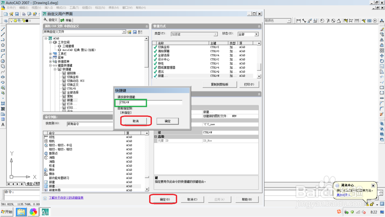Click the Linear dimension icon
This screenshot has width=385, height=217.
tap(298, 21)
